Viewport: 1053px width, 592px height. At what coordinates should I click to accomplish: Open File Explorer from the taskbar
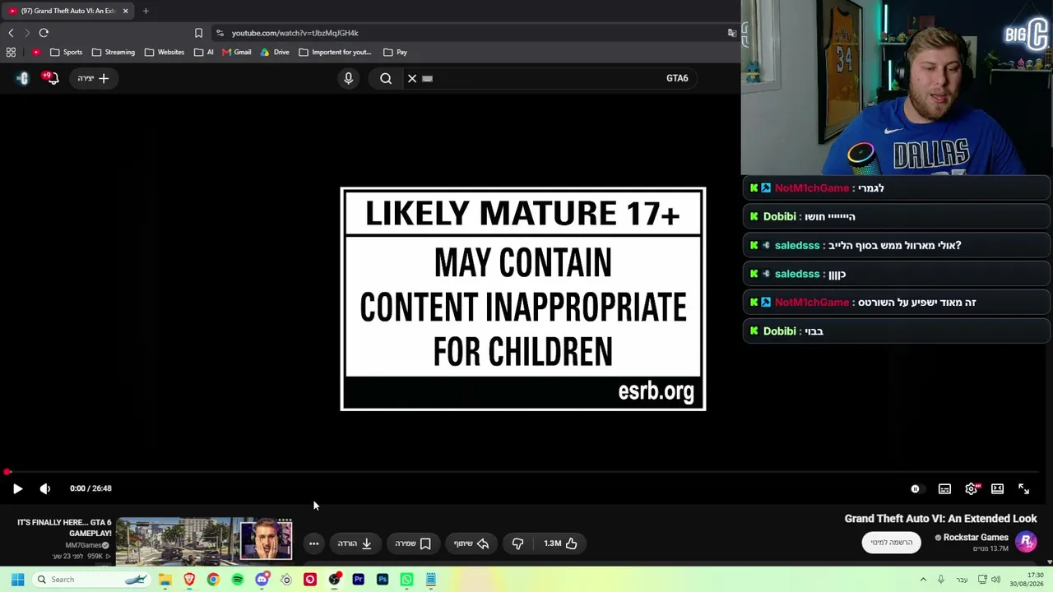(165, 580)
